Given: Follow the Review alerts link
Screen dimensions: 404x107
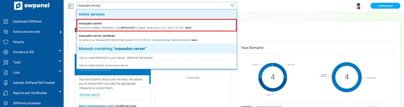Looking at the screenshot, I should (90, 95).
